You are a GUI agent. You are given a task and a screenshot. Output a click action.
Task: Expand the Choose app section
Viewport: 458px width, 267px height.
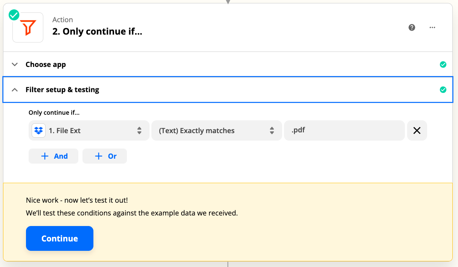tap(14, 64)
